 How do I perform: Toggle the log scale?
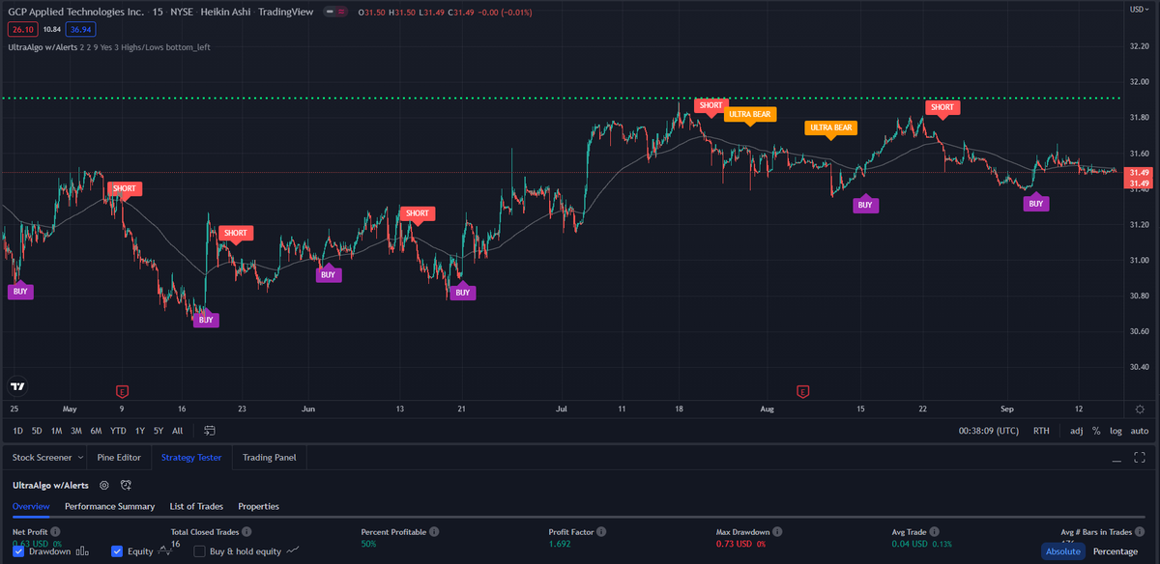[1116, 431]
